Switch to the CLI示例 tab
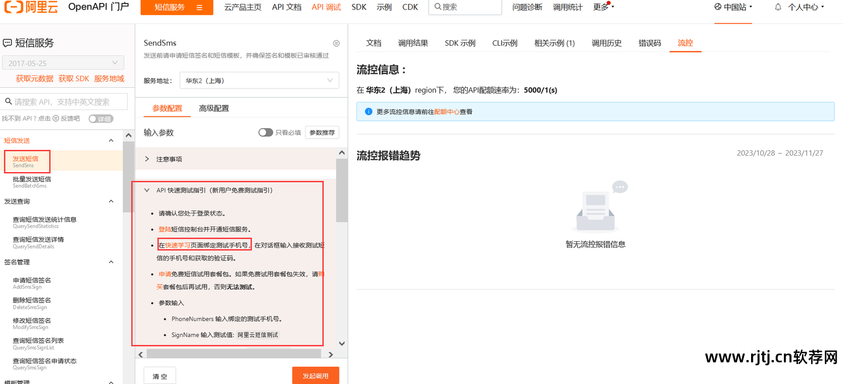This screenshot has height=384, width=843. coord(505,43)
